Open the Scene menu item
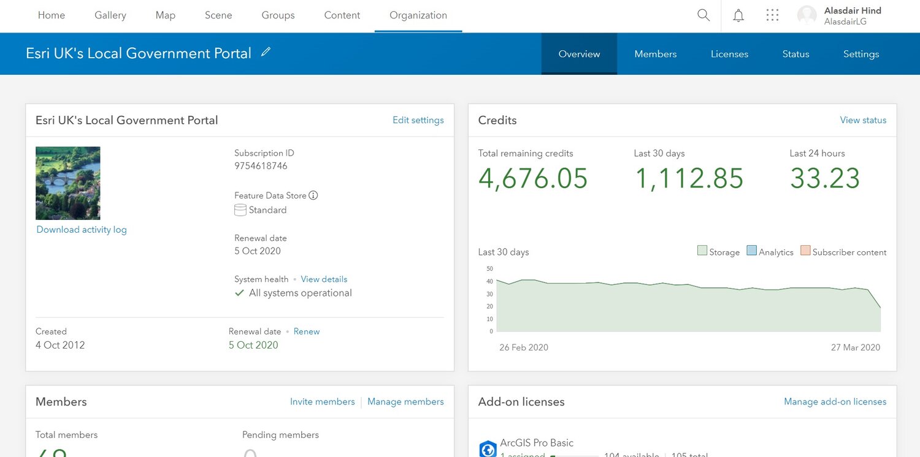Screen dimensions: 920x457 [218, 15]
